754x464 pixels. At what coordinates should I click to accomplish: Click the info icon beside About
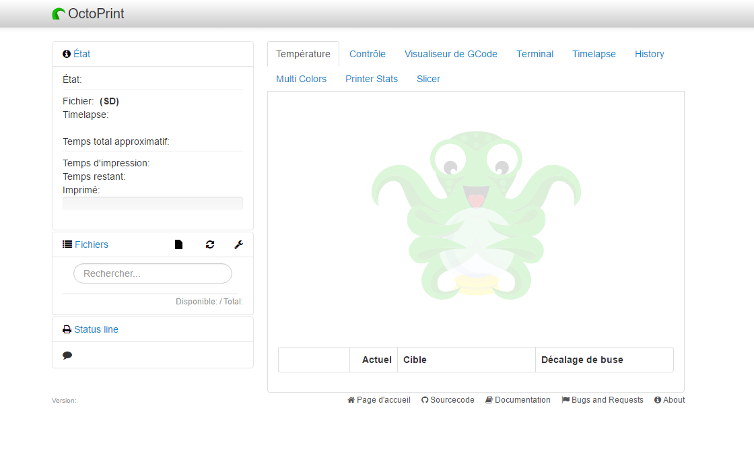click(x=658, y=400)
